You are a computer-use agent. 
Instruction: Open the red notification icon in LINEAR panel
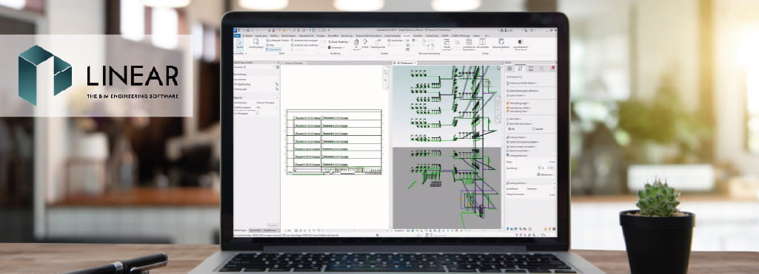click(553, 68)
